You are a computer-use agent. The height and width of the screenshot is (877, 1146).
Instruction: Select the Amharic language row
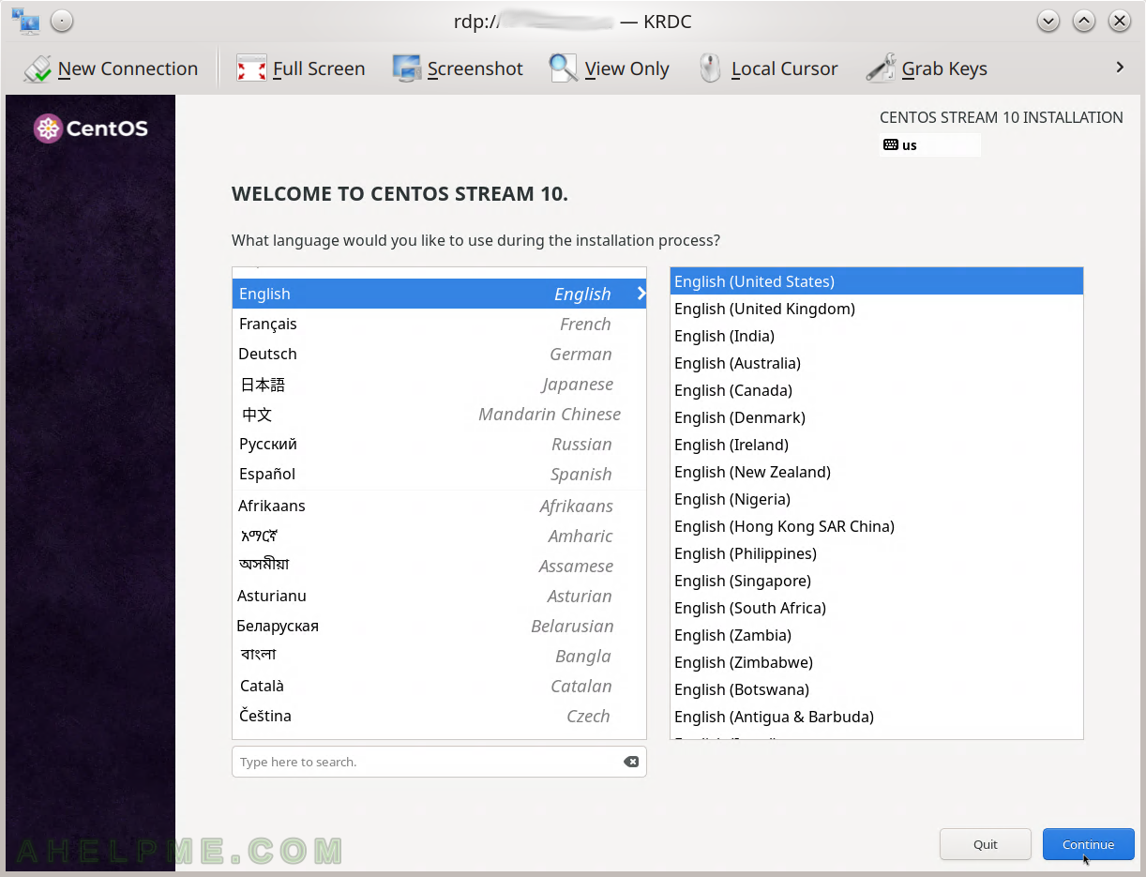(439, 536)
